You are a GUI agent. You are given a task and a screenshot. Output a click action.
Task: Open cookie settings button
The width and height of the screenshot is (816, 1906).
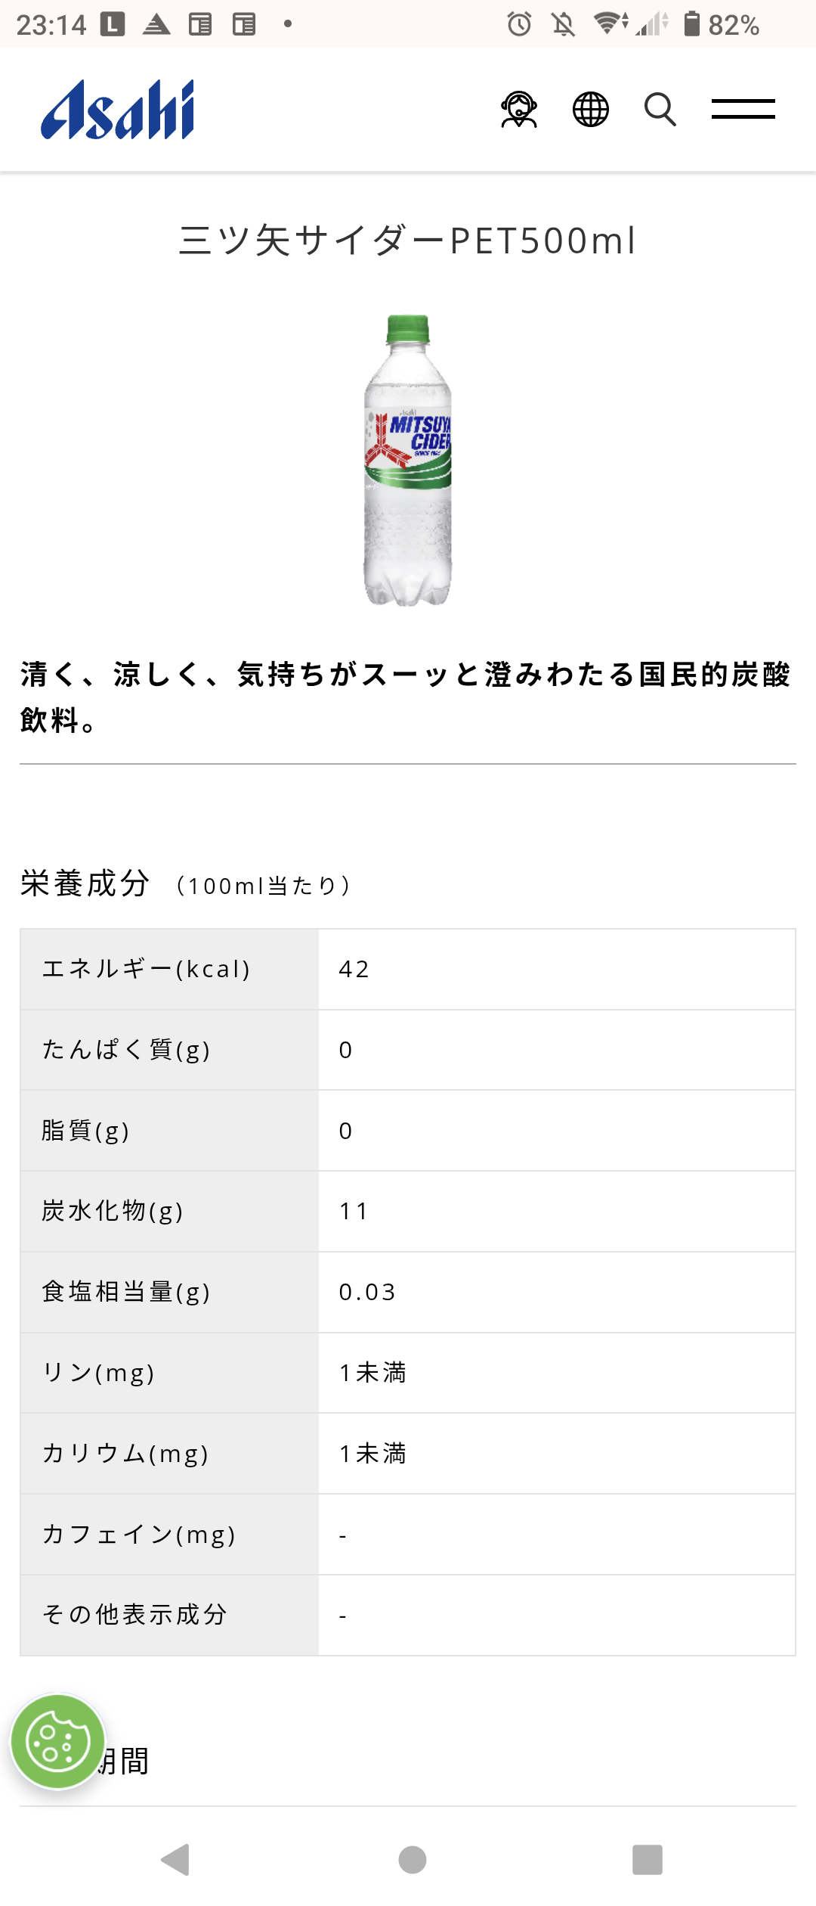coord(57,1742)
